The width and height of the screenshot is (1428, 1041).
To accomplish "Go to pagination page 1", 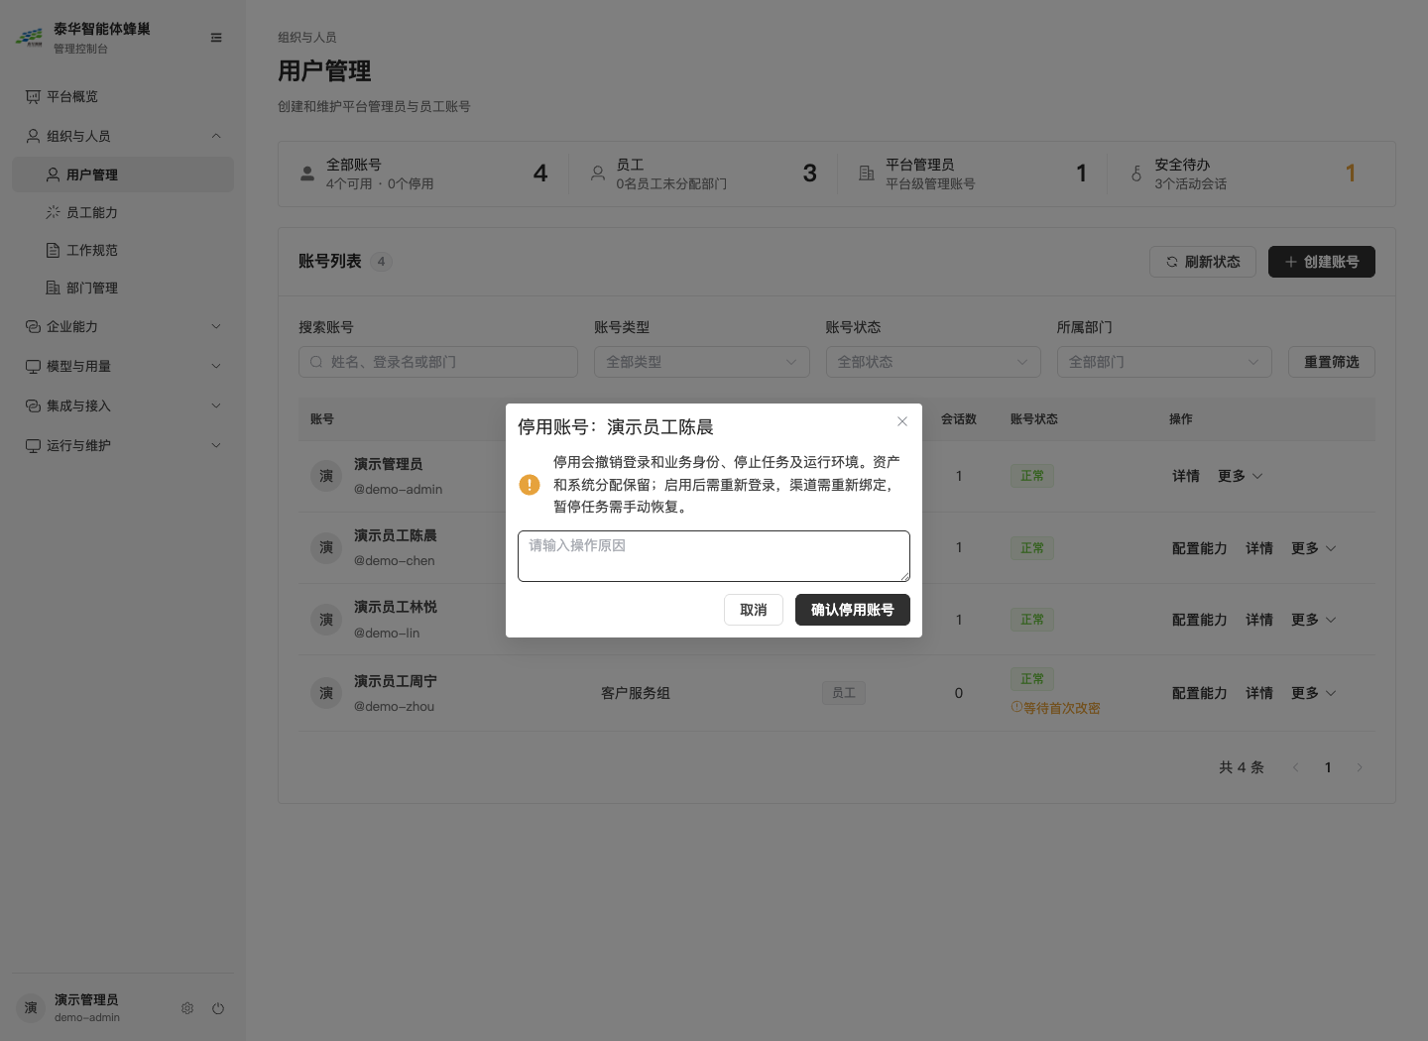I will click(1328, 767).
